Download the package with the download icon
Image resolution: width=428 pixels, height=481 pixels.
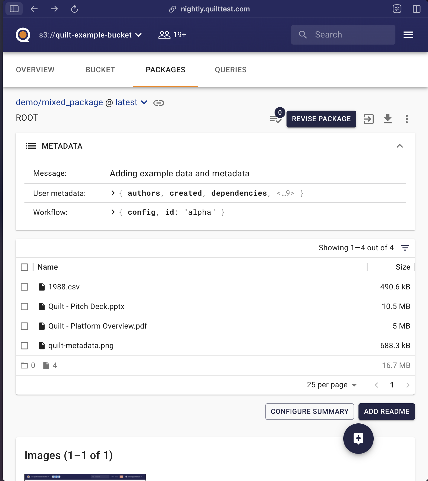pos(388,119)
